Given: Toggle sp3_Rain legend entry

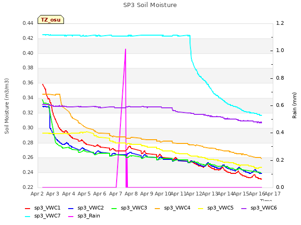Looking at the screenshot, I should click(x=84, y=216).
